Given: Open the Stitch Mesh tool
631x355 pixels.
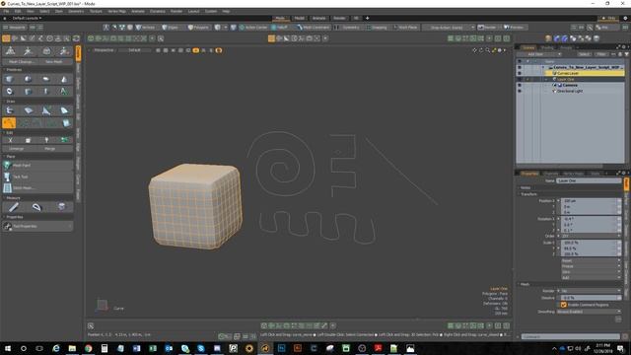Looking at the screenshot, I should pos(37,187).
